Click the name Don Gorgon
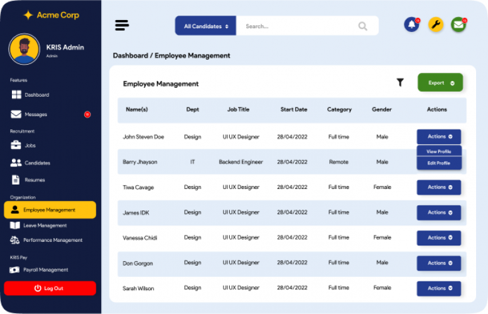This screenshot has width=488, height=314. [x=138, y=263]
